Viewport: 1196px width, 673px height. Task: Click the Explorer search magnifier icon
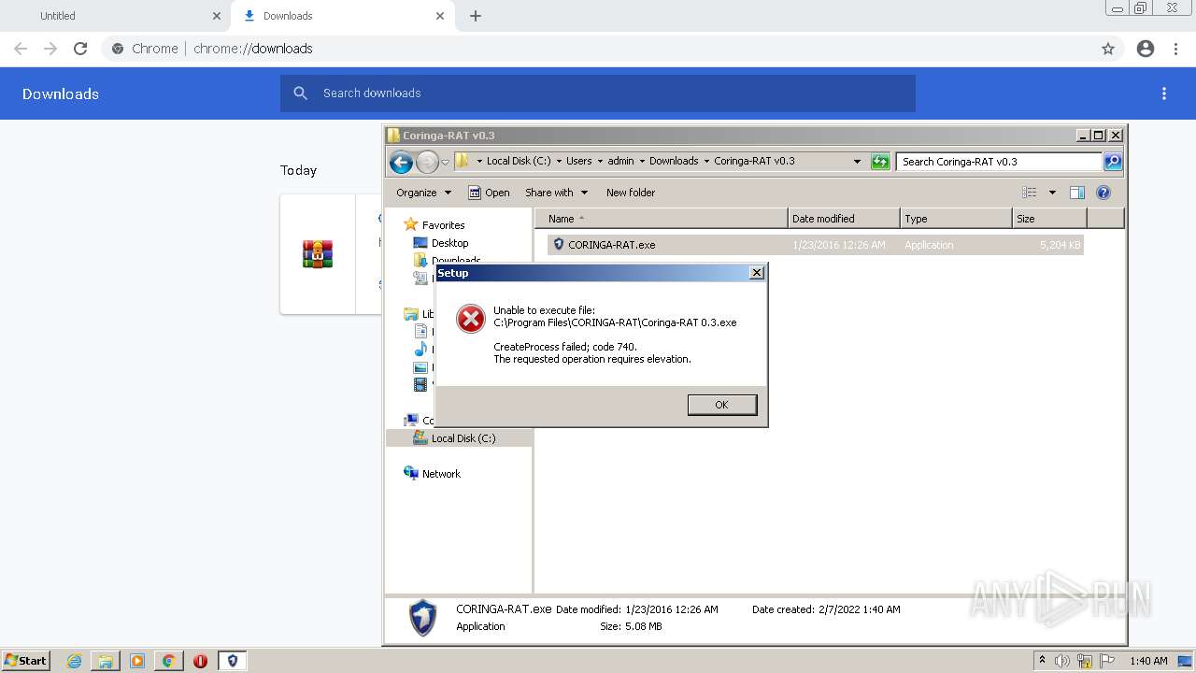(1113, 162)
